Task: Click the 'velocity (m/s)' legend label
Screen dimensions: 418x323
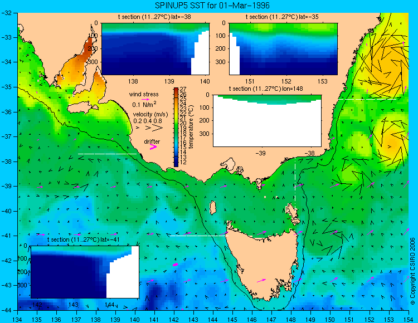Action: pos(150,115)
